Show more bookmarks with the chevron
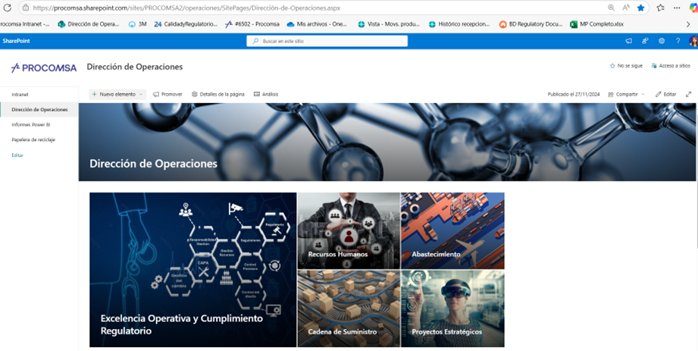 [688, 24]
